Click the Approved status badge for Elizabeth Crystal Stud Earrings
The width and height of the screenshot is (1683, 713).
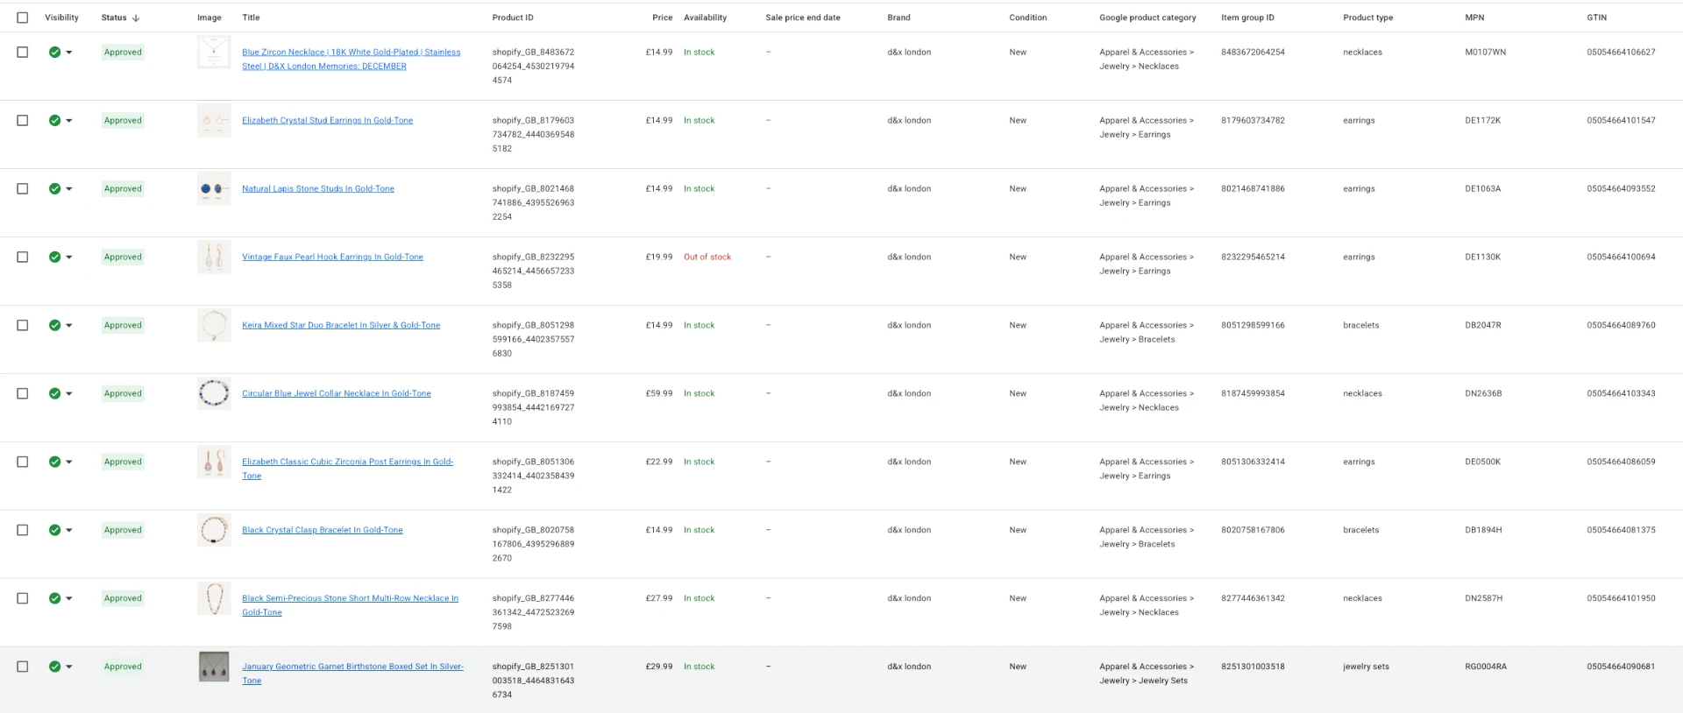(x=123, y=121)
